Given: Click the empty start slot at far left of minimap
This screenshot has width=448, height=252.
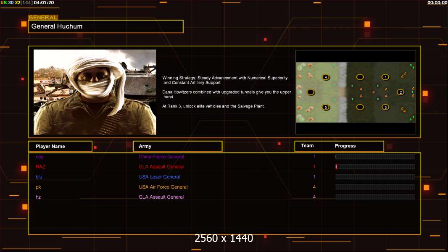Looking at the screenshot, I should click(x=310, y=92).
